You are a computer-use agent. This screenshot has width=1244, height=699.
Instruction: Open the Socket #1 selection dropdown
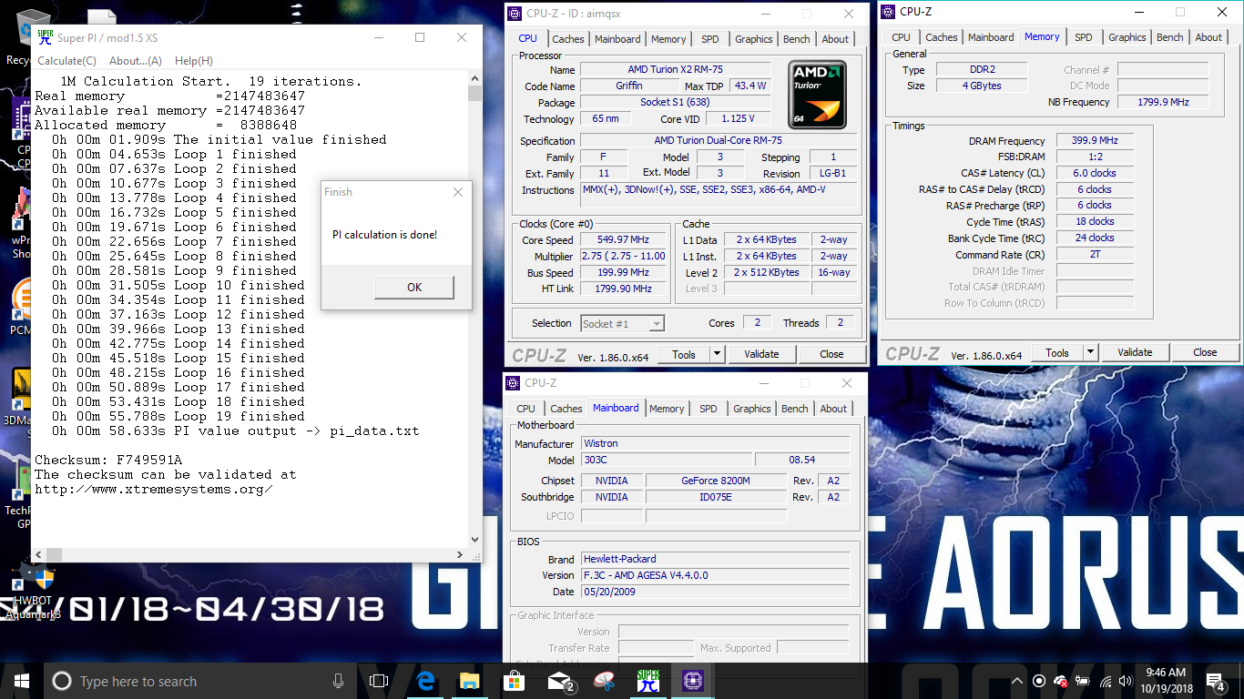click(622, 323)
